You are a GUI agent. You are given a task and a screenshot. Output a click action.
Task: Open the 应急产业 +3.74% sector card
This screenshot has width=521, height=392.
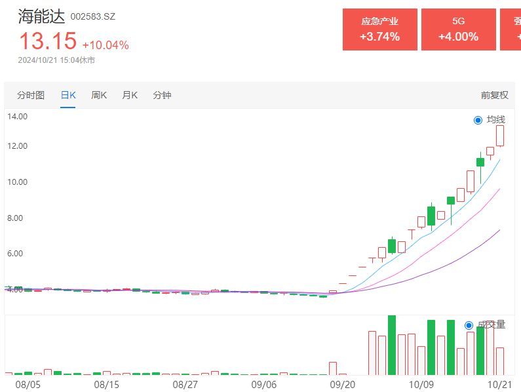click(380, 29)
